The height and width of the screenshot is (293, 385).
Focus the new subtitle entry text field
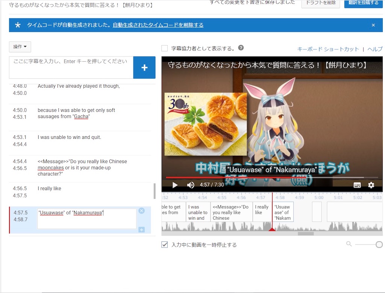pyautogui.click(x=71, y=68)
